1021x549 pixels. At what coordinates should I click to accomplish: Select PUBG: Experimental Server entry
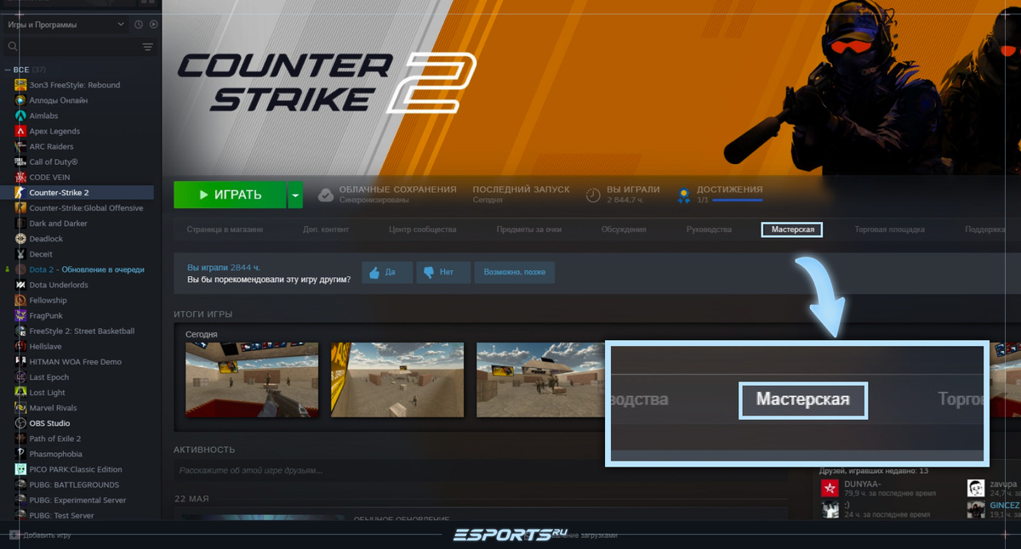point(78,500)
